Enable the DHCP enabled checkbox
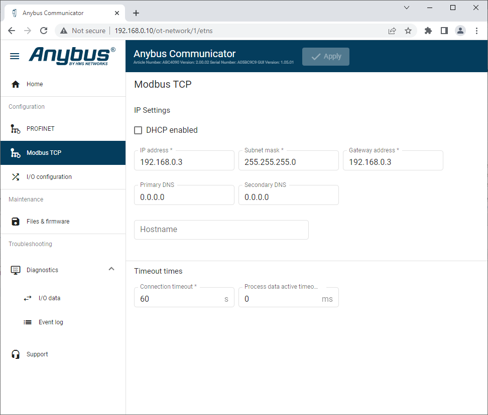The width and height of the screenshot is (488, 415). tap(138, 130)
